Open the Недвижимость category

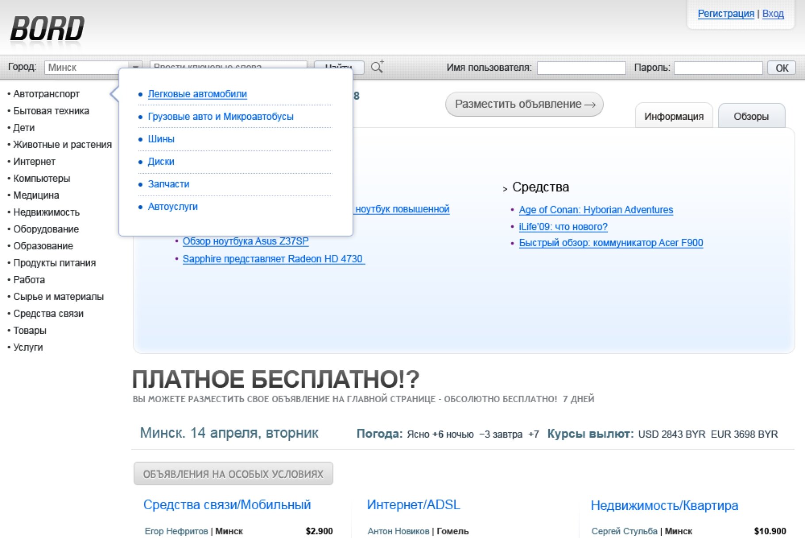tap(46, 213)
